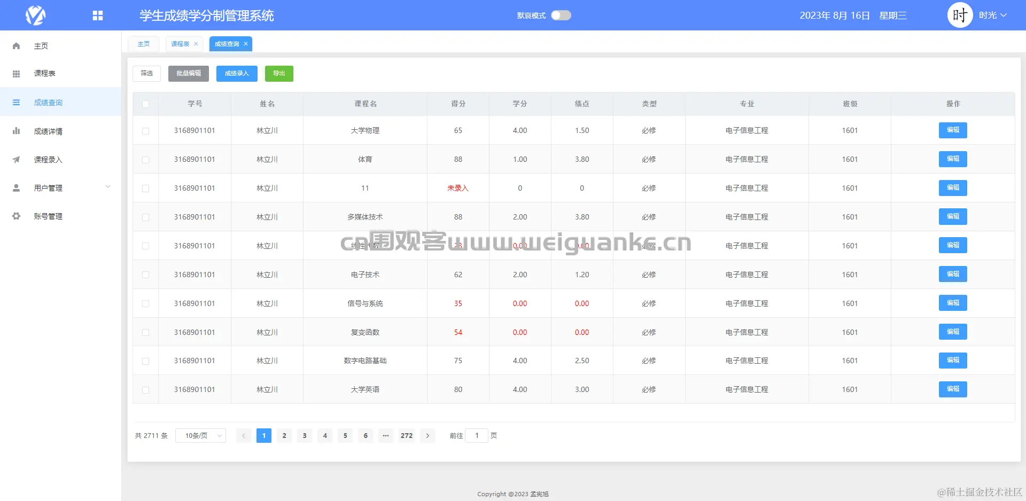Check the select-all checkbox in table header
The image size is (1026, 501).
pyautogui.click(x=146, y=104)
